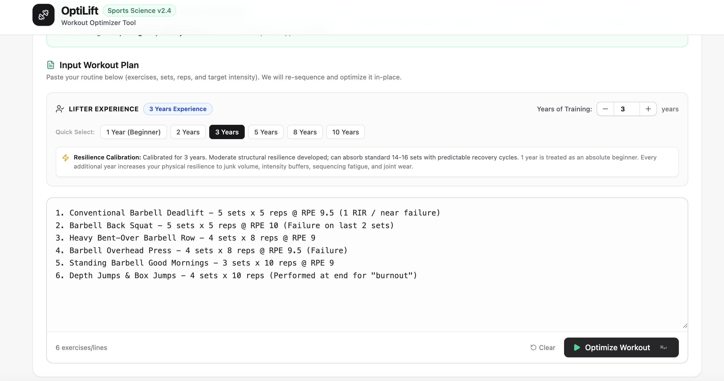The height and width of the screenshot is (381, 724).
Task: Click the green play icon on Optimize Workout
Action: [x=577, y=347]
